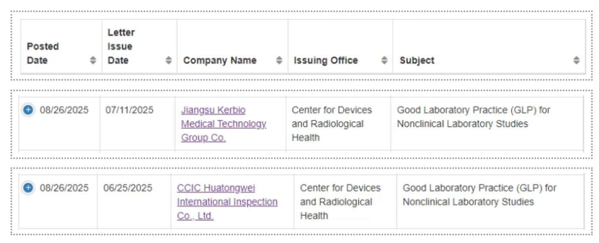Select the 06/25/2025 letter issue date cell

click(128, 188)
